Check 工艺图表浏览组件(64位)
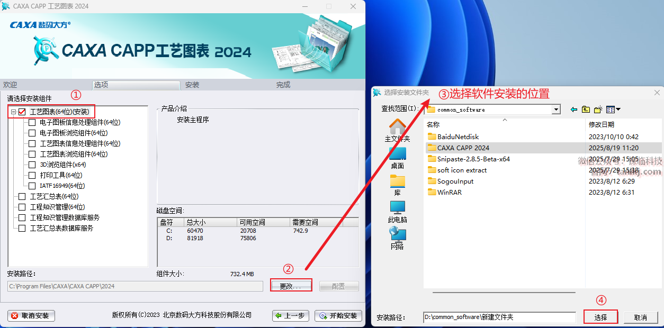This screenshot has width=664, height=328. pos(32,154)
